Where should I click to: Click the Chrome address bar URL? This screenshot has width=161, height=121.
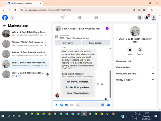click(x=48, y=10)
